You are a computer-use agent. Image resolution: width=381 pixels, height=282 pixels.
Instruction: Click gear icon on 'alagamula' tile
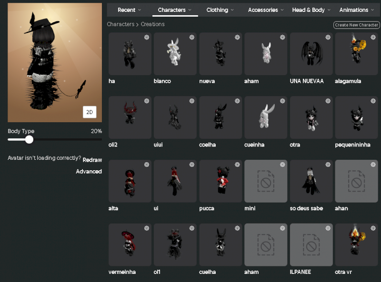(x=373, y=37)
